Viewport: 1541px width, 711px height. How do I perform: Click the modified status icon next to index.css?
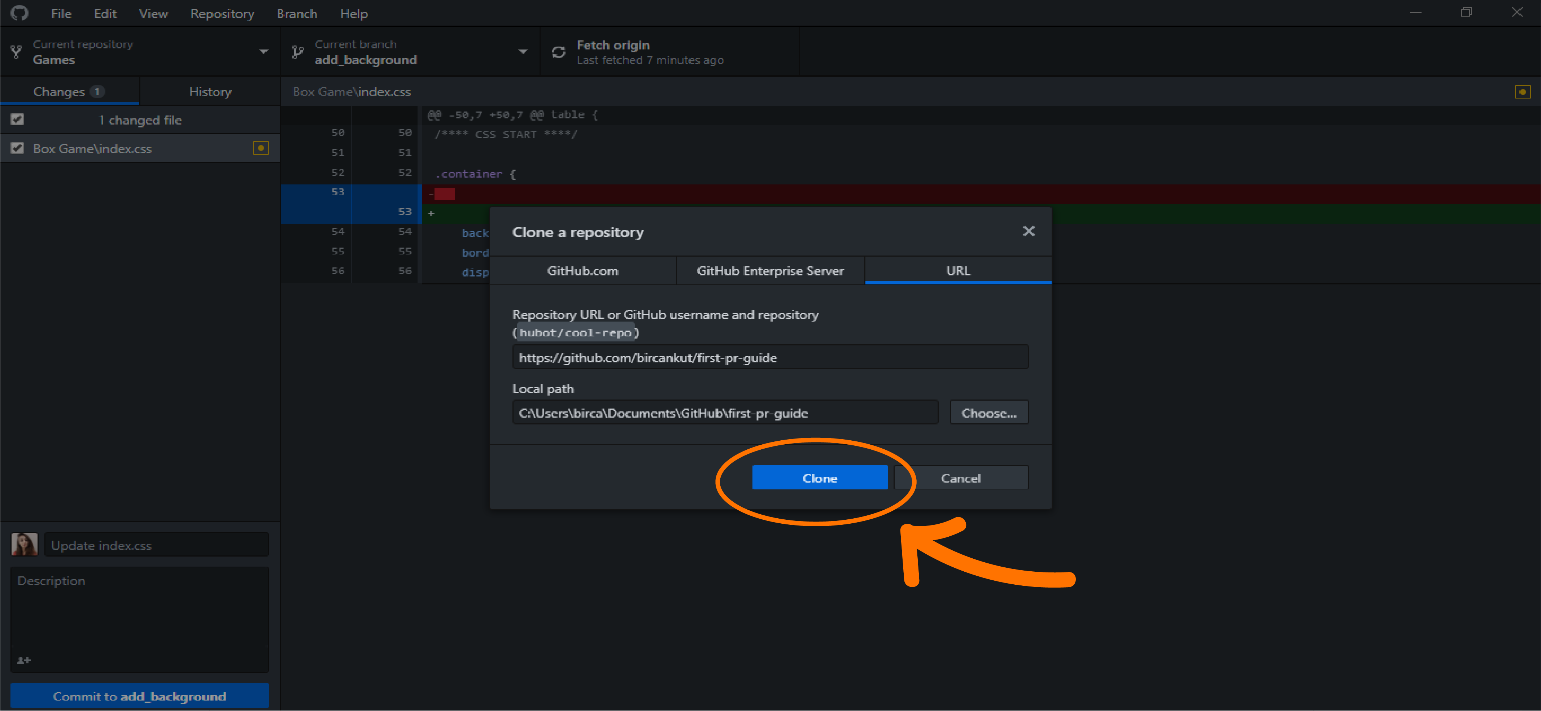[261, 148]
